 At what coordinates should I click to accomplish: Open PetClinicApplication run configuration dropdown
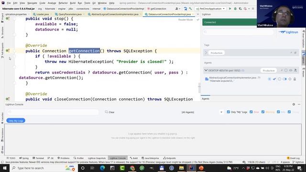pos(210,9)
